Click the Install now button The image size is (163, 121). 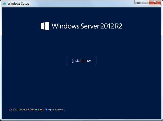tap(81, 61)
